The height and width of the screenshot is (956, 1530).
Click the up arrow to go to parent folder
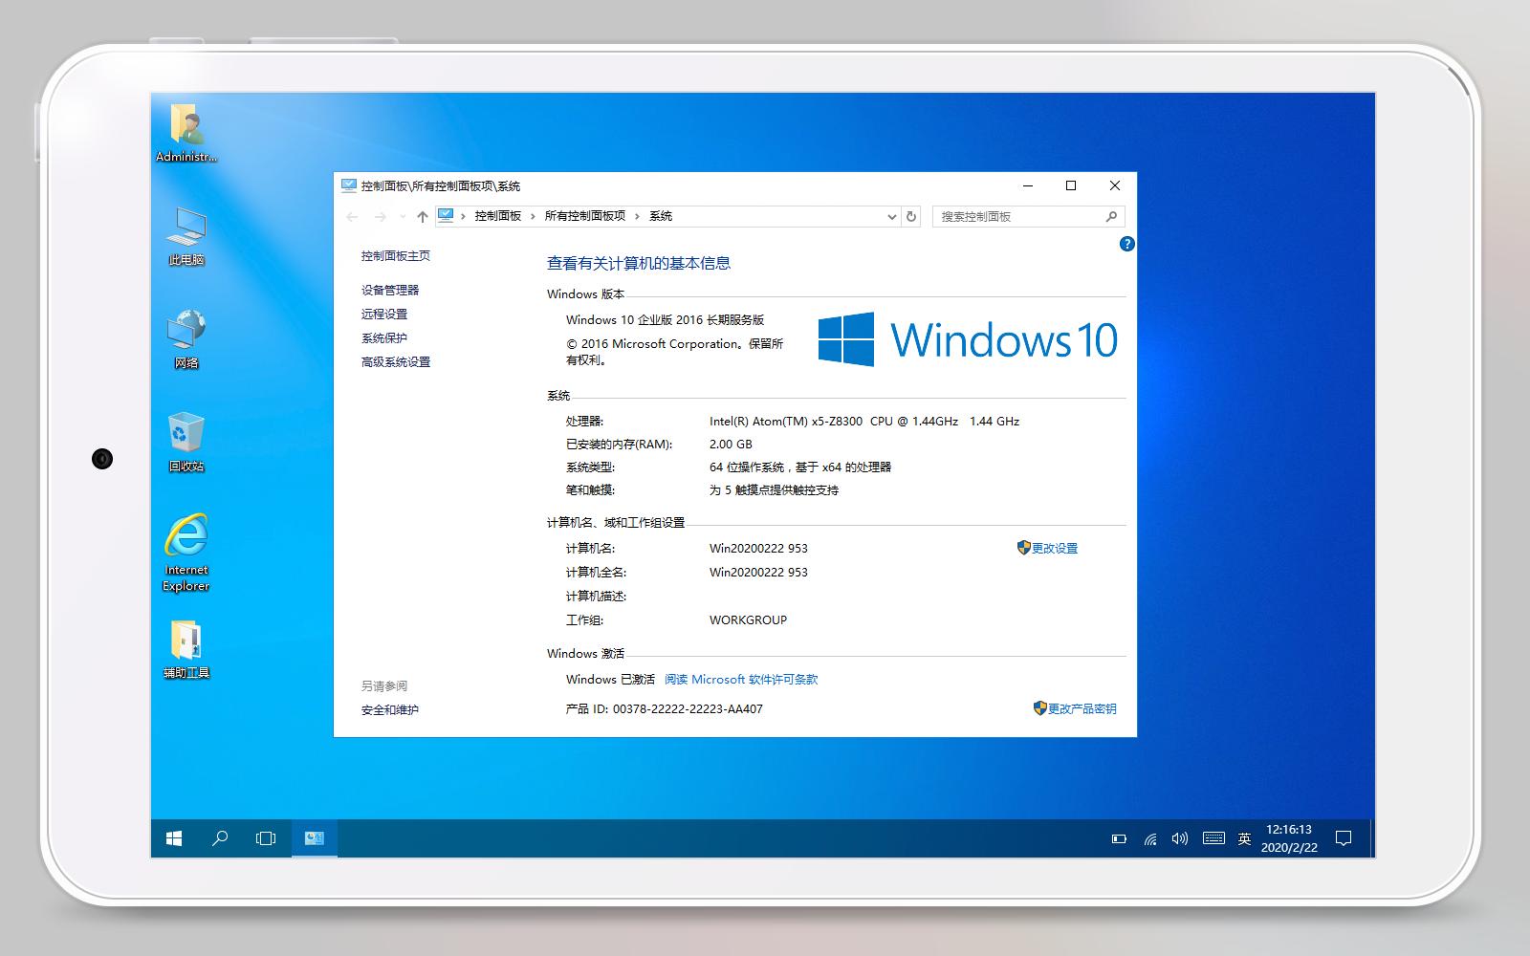coord(421,217)
